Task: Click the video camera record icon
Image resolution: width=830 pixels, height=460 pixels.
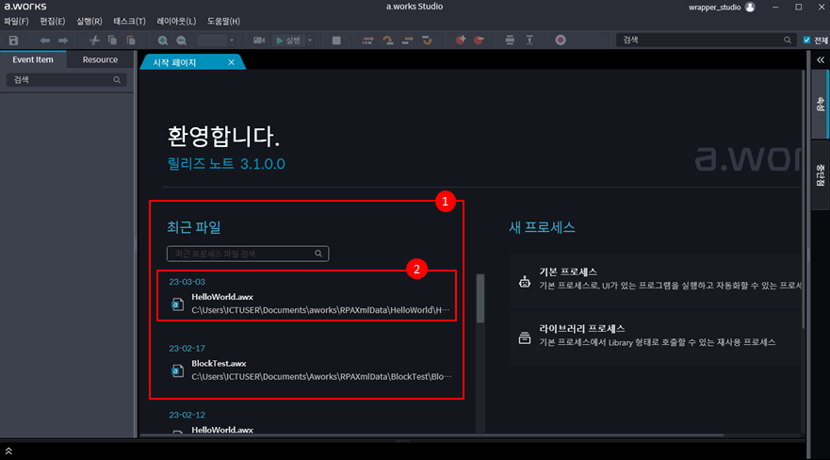Action: click(x=259, y=41)
